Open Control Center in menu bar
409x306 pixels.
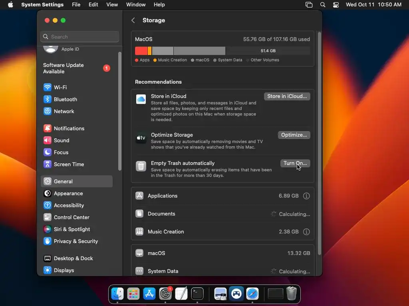pyautogui.click(x=336, y=5)
